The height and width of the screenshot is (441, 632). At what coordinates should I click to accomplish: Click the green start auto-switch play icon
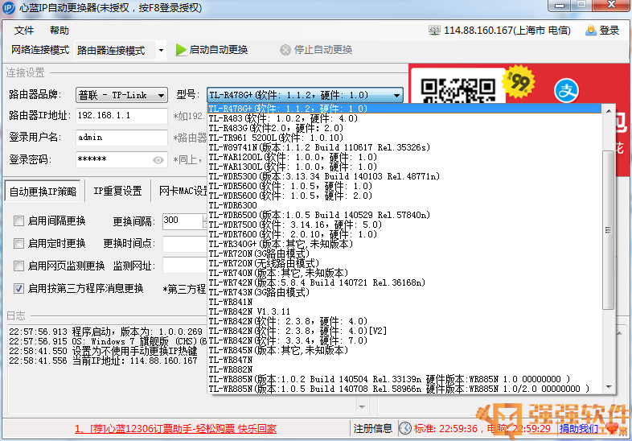point(181,50)
